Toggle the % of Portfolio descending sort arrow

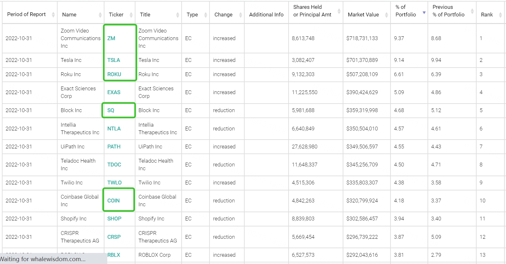click(424, 13)
